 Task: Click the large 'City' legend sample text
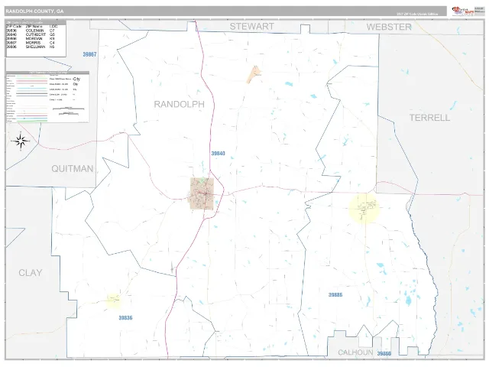coord(76,80)
